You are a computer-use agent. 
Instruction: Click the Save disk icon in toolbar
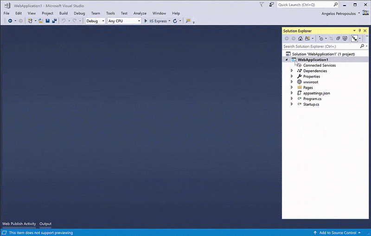[48, 21]
